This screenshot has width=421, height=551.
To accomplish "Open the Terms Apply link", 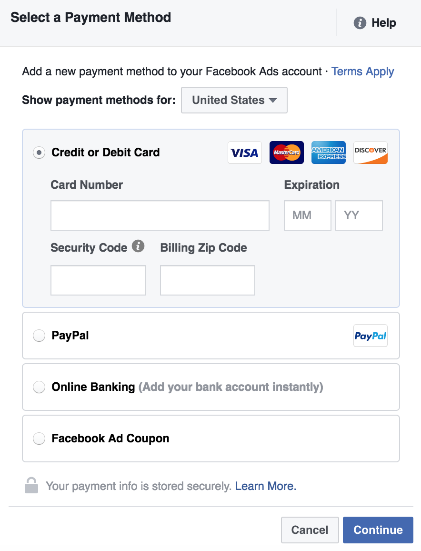I will pos(362,71).
